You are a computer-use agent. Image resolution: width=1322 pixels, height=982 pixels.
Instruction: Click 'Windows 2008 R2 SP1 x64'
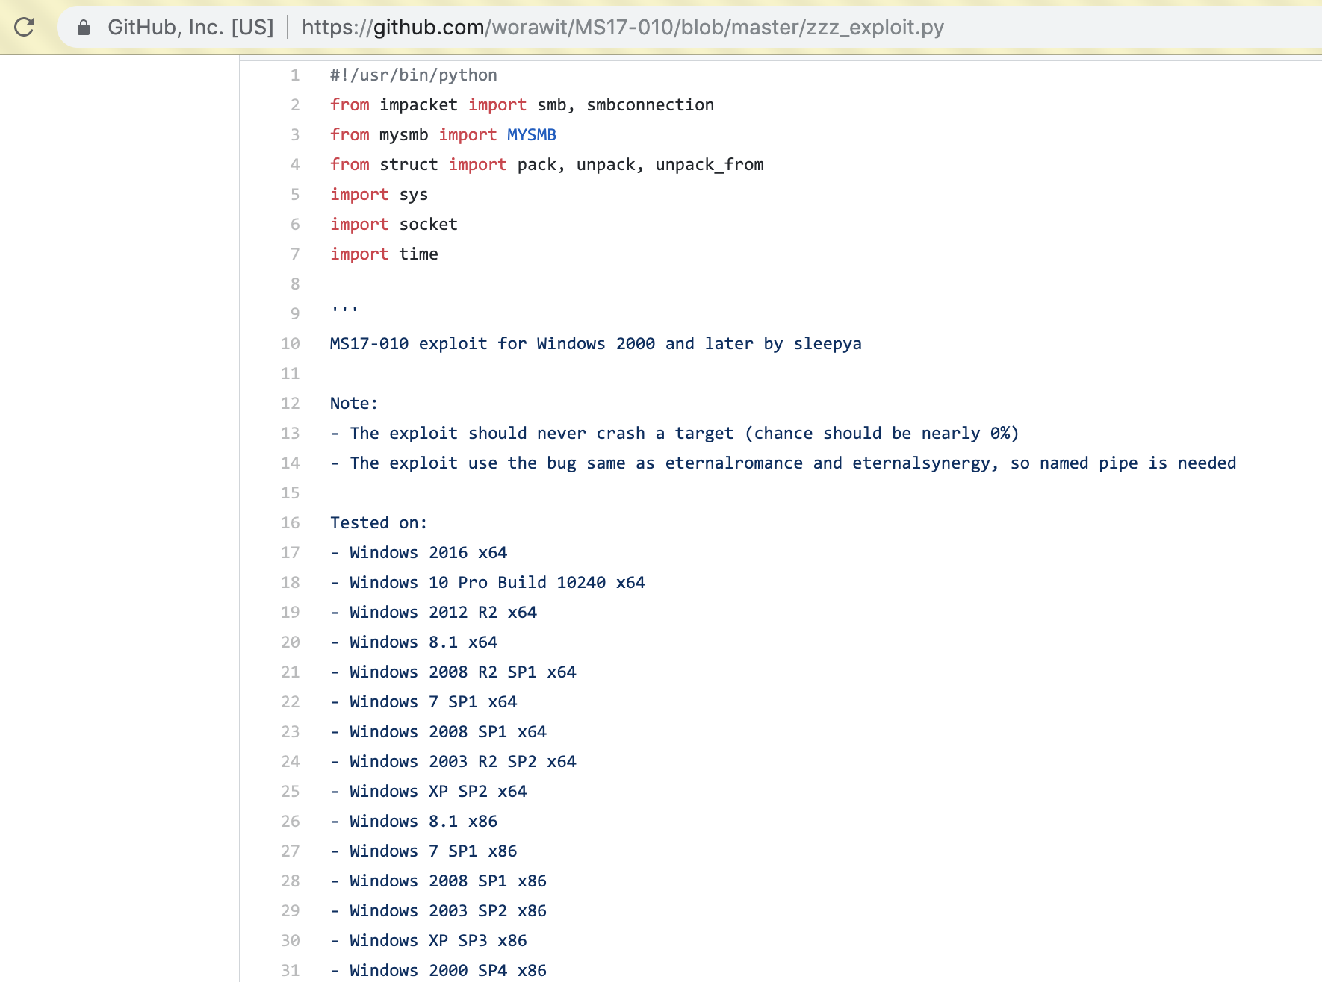(453, 672)
